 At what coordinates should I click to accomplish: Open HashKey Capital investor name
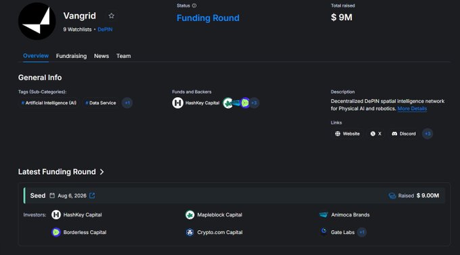click(x=83, y=215)
